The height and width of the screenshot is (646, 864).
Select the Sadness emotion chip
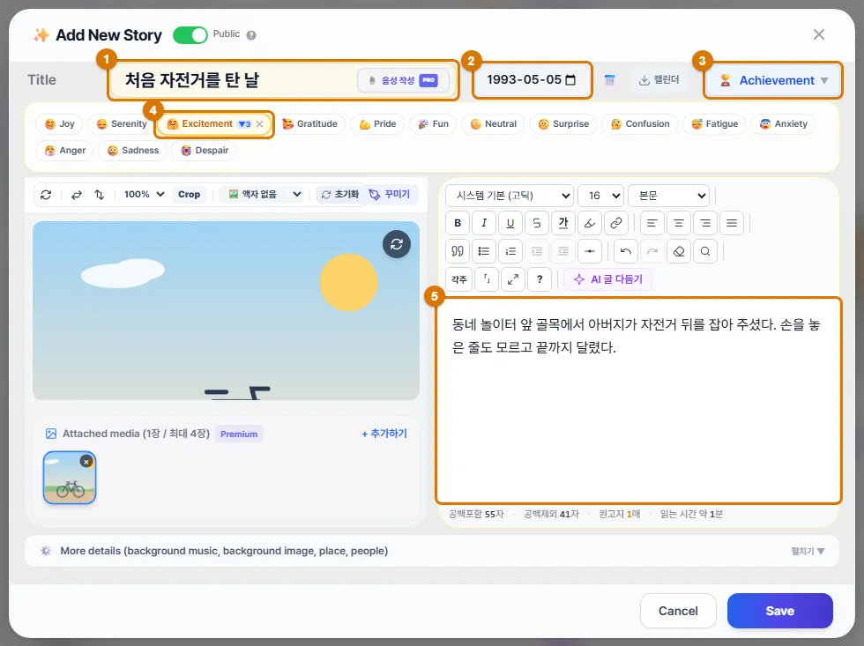[x=132, y=151]
